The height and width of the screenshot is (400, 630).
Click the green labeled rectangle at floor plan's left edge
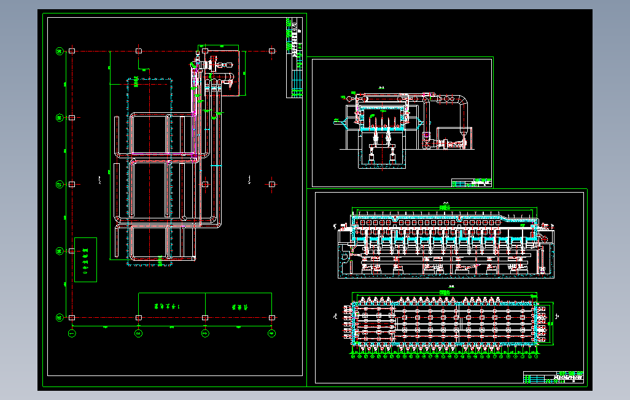pyautogui.click(x=85, y=260)
